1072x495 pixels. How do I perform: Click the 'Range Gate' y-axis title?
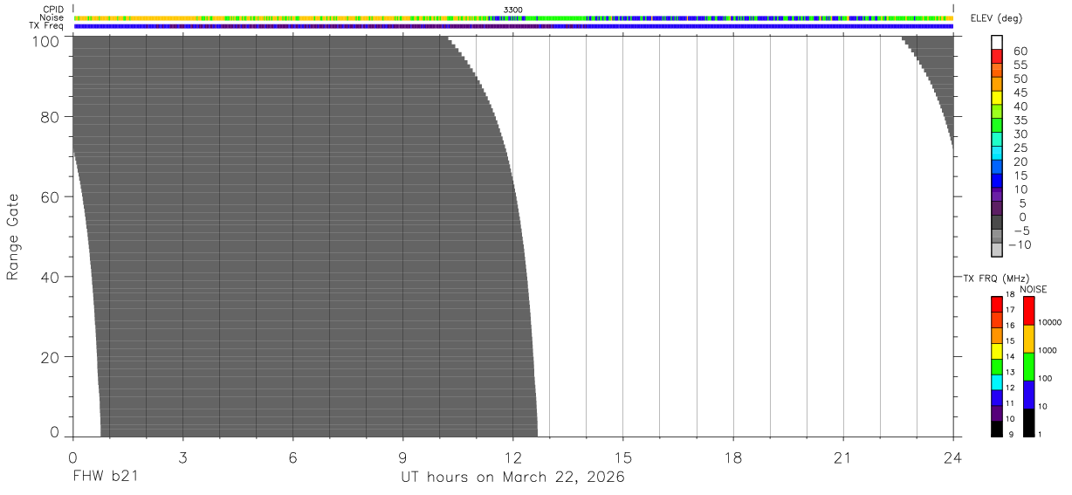13,237
